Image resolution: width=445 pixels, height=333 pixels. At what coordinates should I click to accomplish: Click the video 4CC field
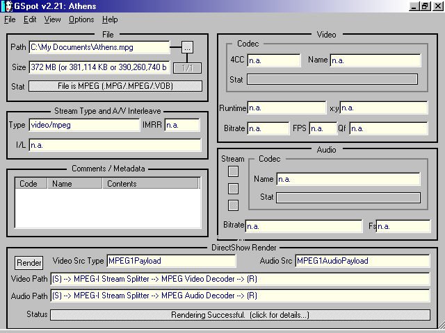pos(274,60)
